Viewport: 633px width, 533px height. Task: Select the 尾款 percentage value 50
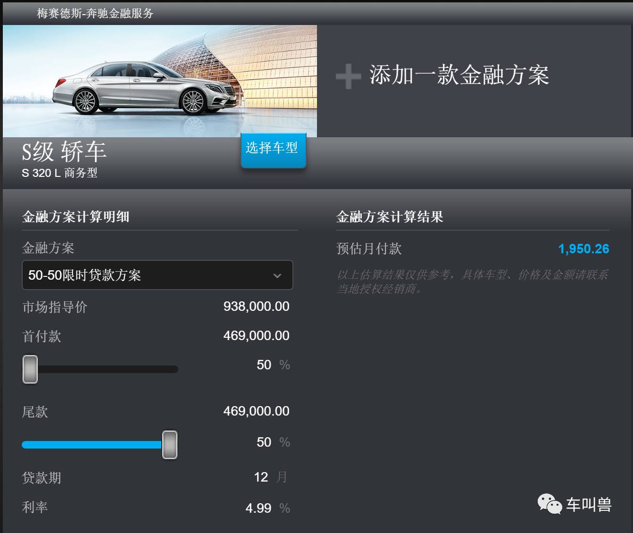(x=264, y=442)
